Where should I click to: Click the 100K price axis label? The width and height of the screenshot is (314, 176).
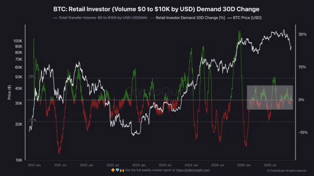(18, 41)
